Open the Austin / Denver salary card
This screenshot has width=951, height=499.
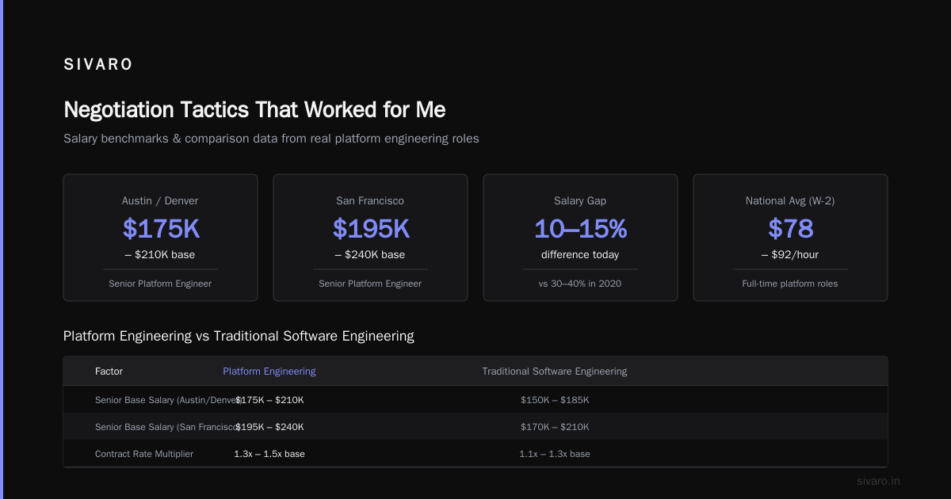click(160, 238)
